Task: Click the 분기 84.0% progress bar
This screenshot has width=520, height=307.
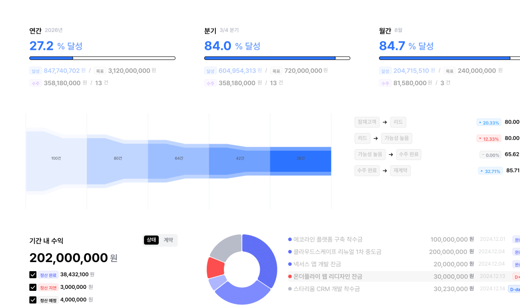Action: tap(277, 58)
